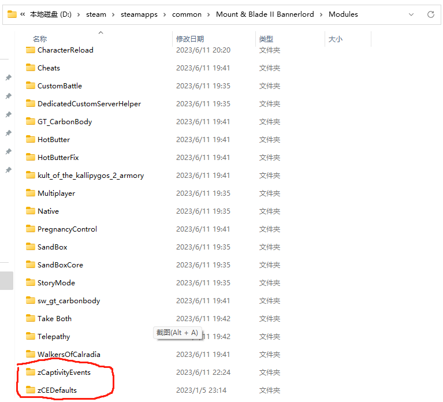Select the SandBoxCore folder

pos(60,265)
